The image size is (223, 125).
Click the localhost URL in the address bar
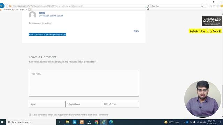coord(48,6)
